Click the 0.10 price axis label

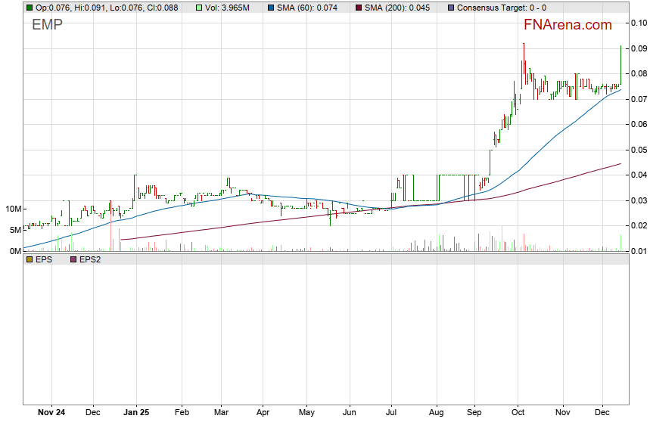639,23
